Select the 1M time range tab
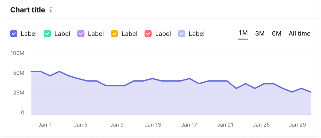Image resolution: width=321 pixels, height=138 pixels. [x=243, y=33]
